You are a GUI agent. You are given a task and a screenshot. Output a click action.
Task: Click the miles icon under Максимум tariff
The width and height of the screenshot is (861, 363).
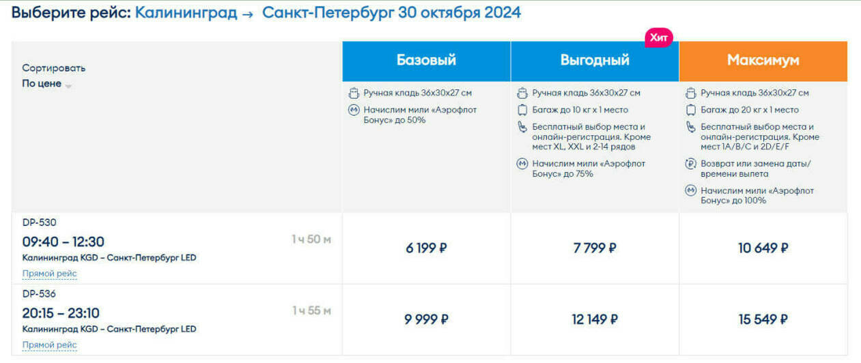(691, 190)
